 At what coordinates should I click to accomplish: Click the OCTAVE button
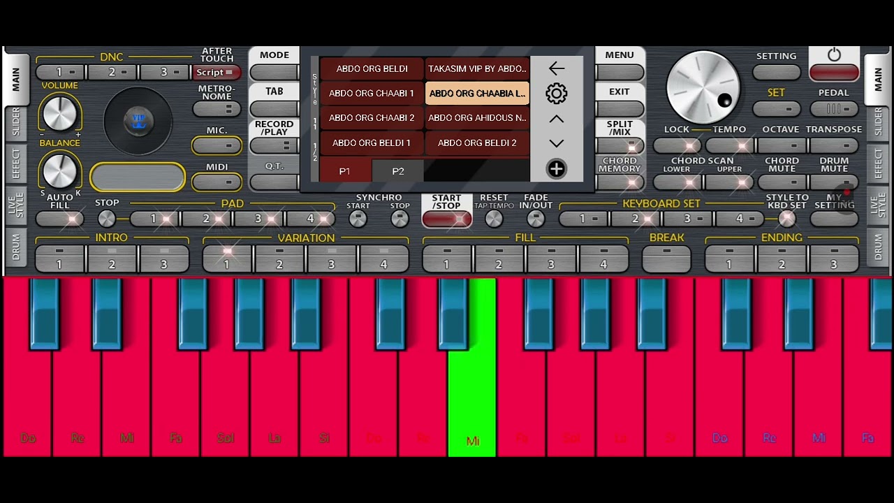pyautogui.click(x=781, y=145)
